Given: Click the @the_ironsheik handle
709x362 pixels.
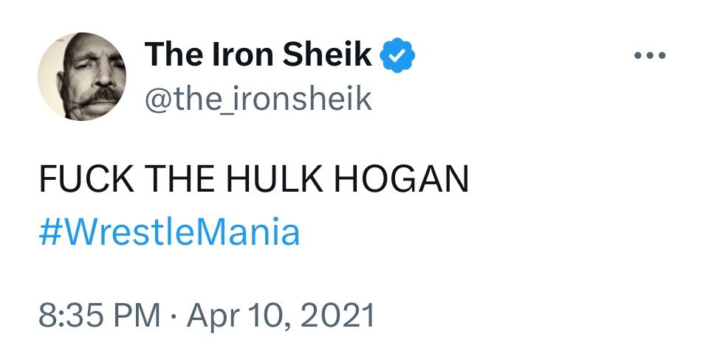Looking at the screenshot, I should click(258, 97).
